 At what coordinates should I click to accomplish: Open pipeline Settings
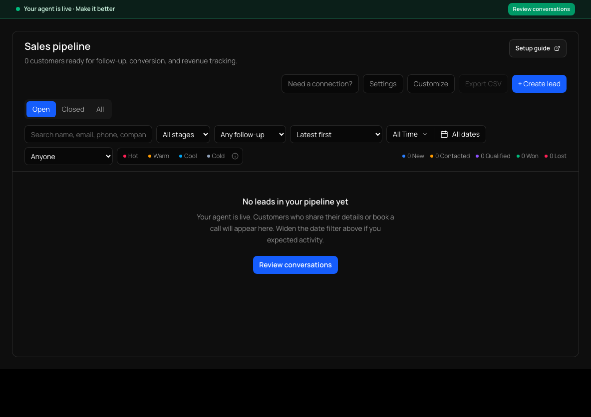click(382, 84)
